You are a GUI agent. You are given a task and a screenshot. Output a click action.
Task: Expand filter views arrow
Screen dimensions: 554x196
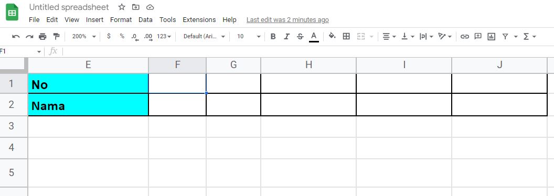[x=516, y=36]
